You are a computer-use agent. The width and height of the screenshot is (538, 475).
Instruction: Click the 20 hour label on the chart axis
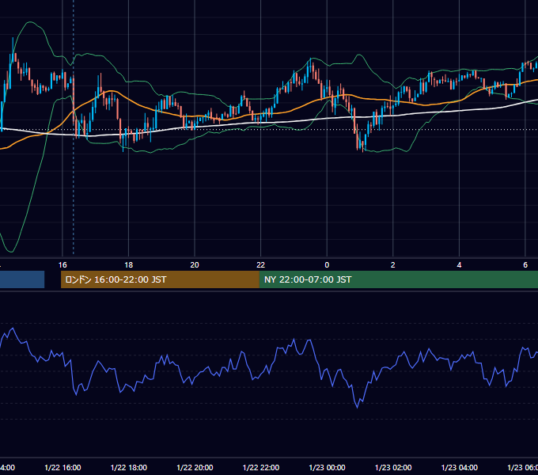(x=195, y=265)
